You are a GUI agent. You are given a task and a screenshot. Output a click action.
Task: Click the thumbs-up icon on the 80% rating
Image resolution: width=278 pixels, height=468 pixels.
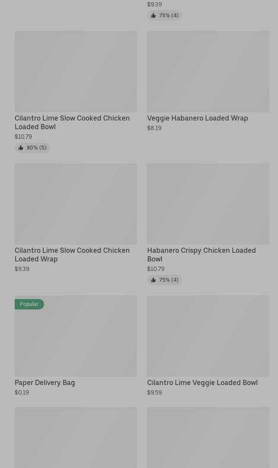pos(21,148)
